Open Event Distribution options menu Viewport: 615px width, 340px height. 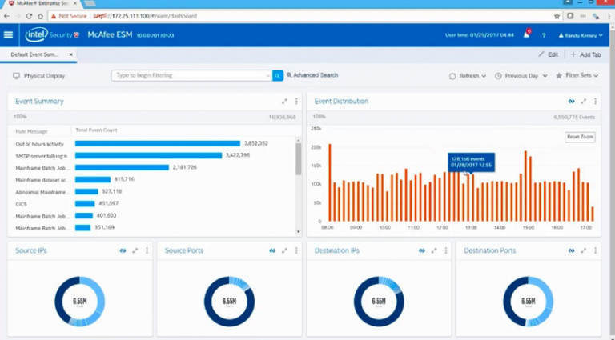pos(595,102)
